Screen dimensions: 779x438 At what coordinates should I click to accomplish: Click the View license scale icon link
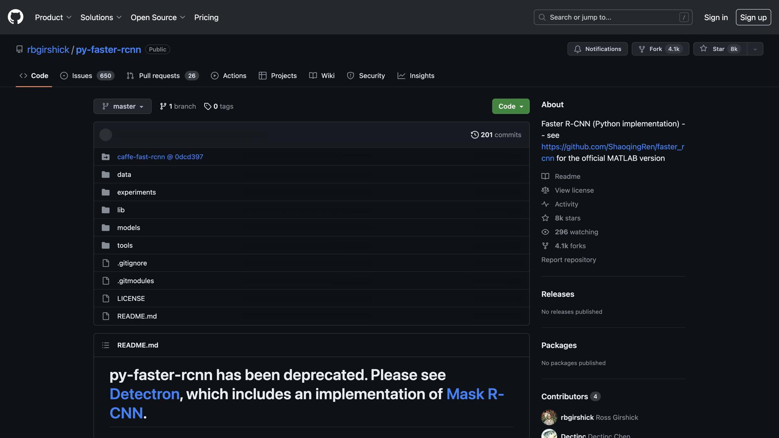pyautogui.click(x=545, y=190)
